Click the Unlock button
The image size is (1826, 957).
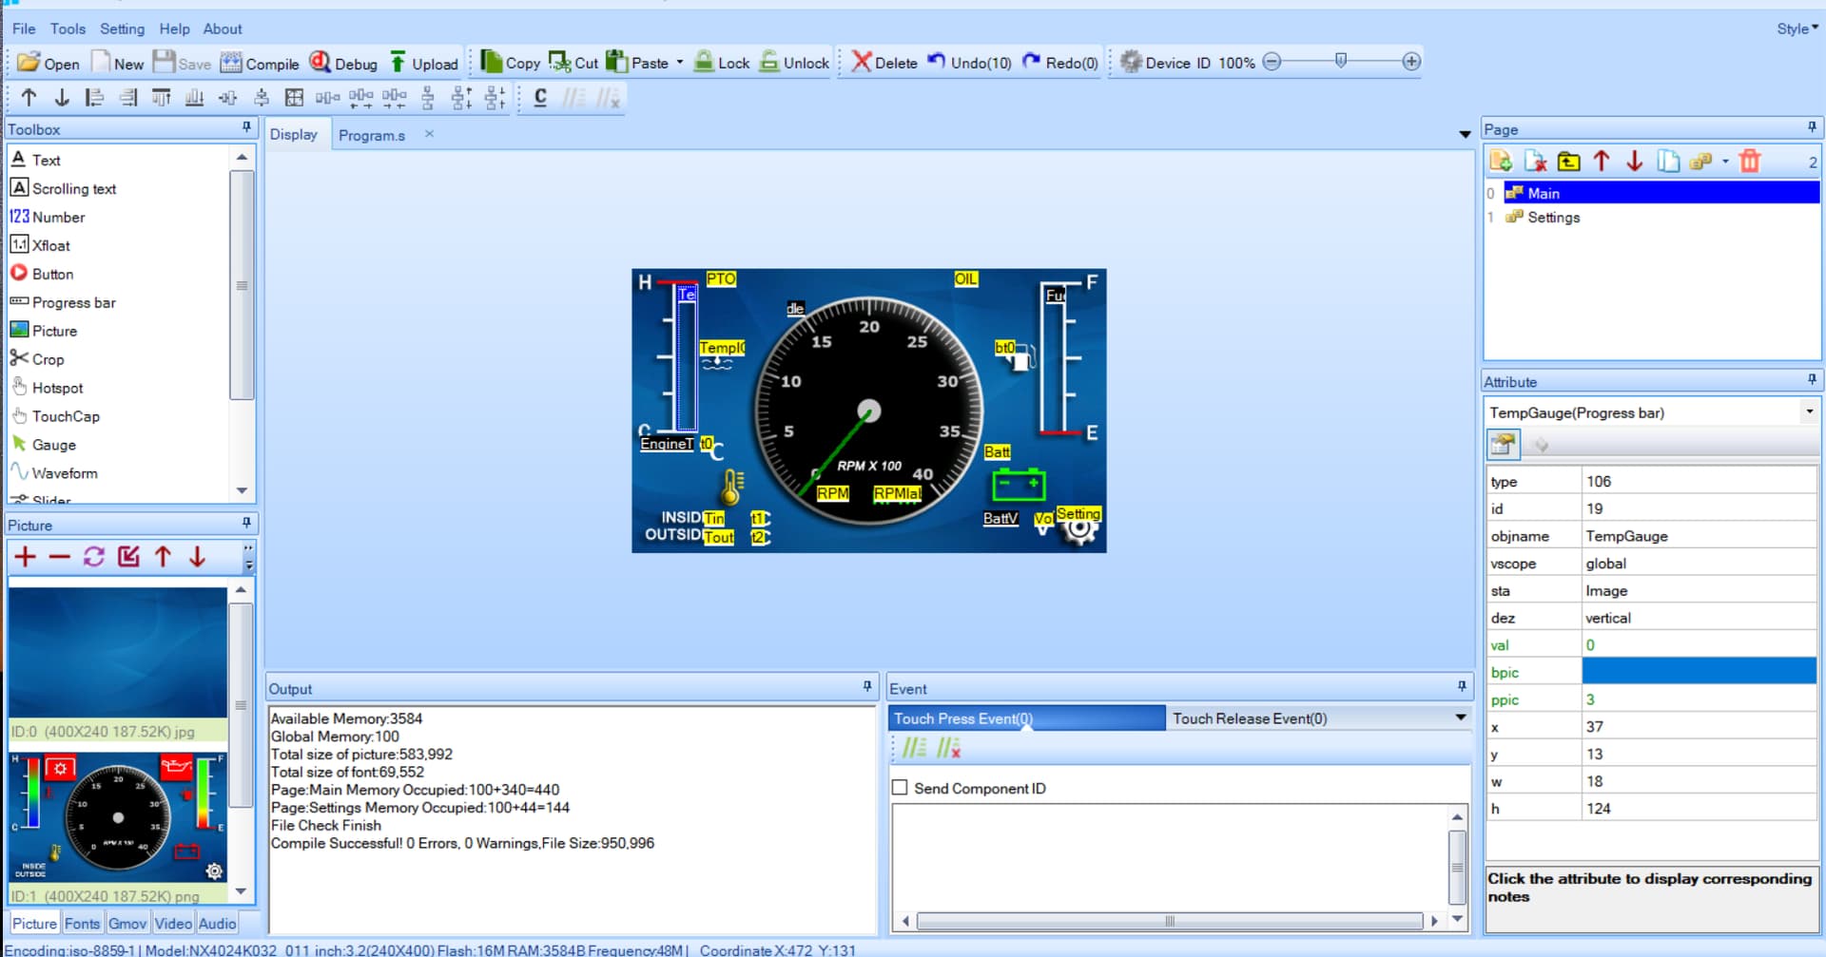(x=793, y=63)
